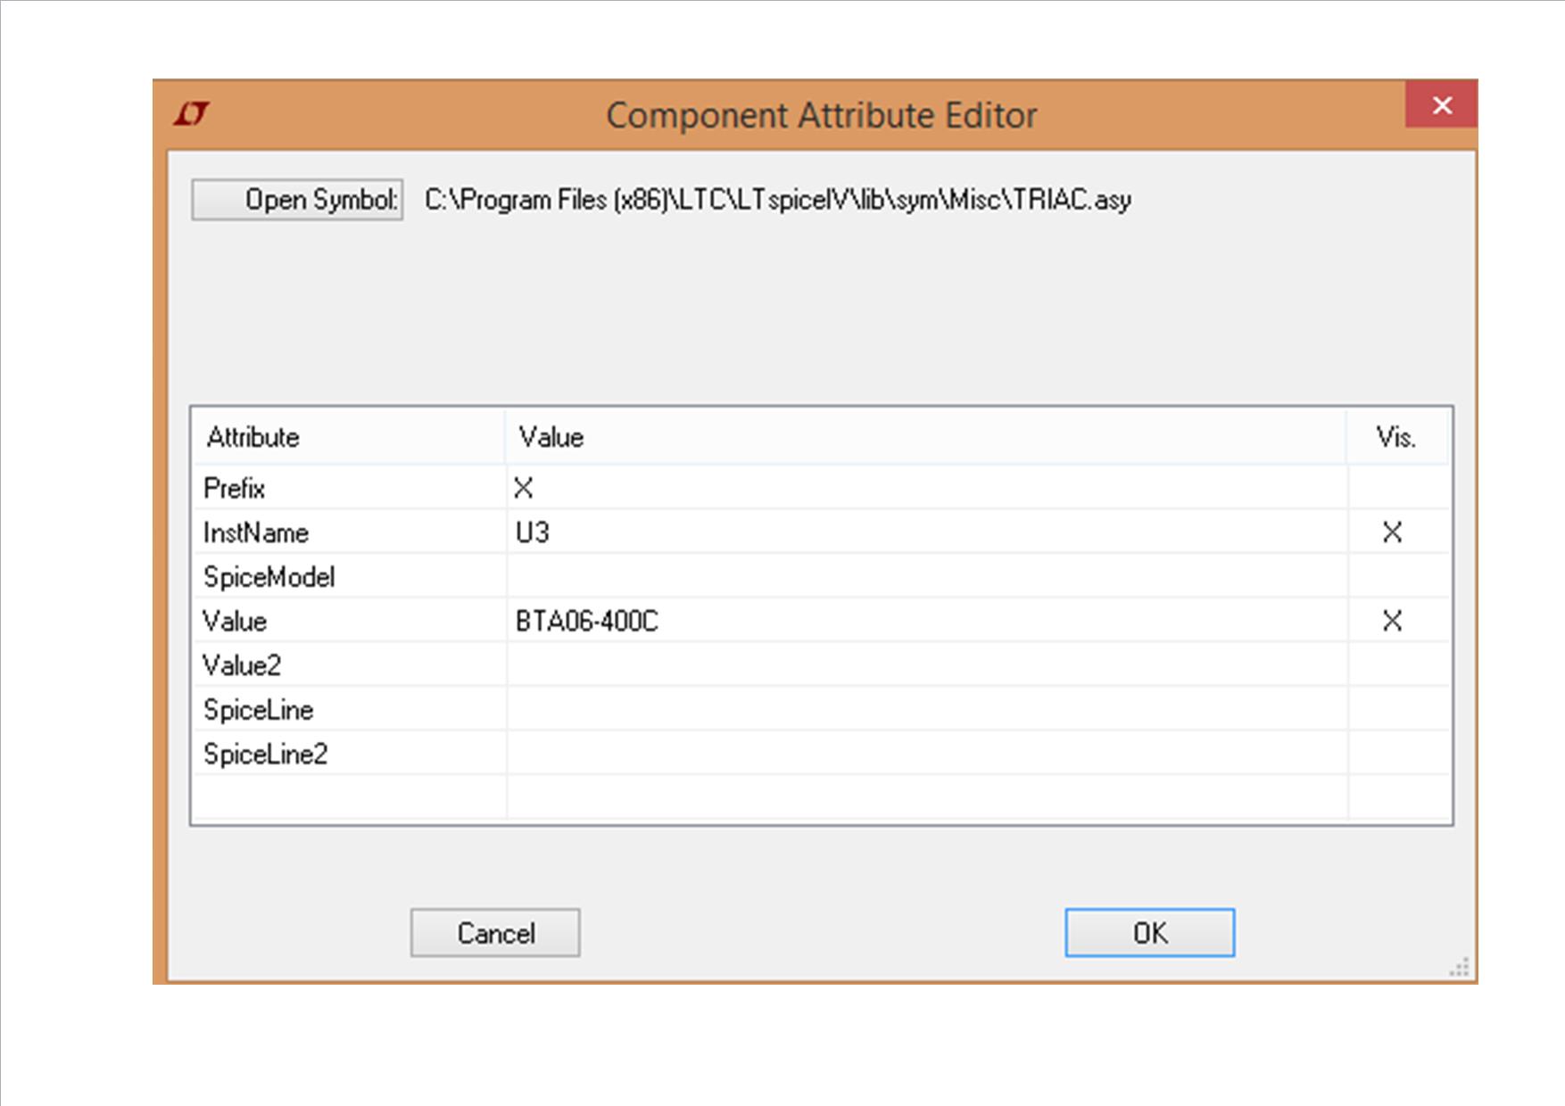Click the Attribute column header

click(x=348, y=437)
